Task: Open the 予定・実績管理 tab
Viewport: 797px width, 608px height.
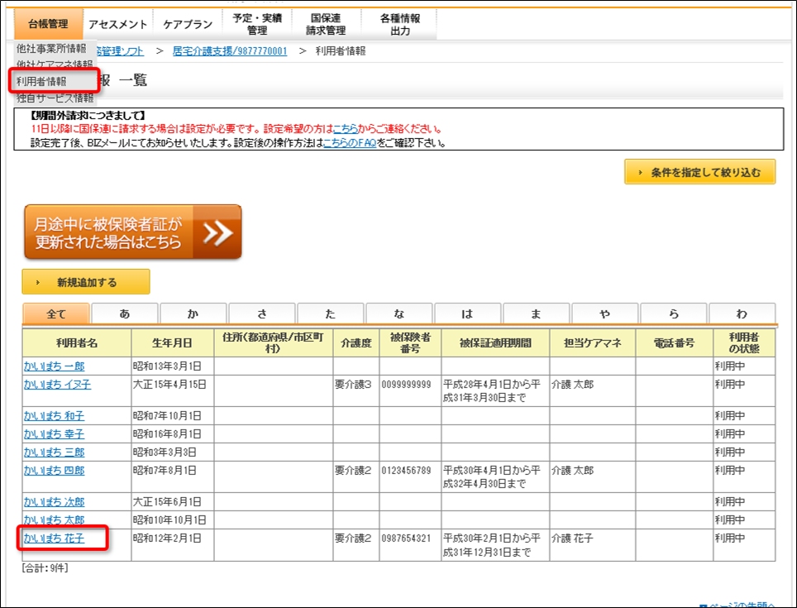Action: point(257,24)
